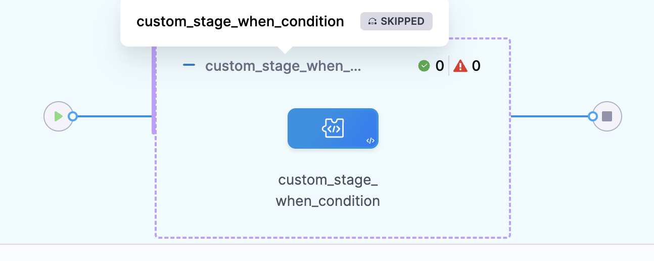
Task: Click the tooltip title custom_stage_when_condition
Action: tap(240, 22)
